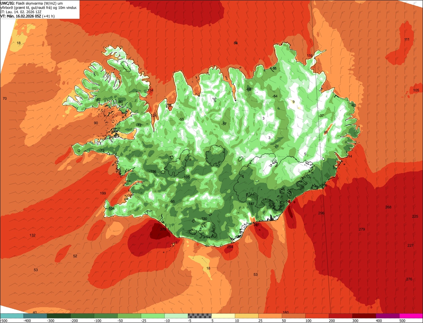Click the darkest green swatch between -300 and -200
Viewport: 423px width, 323px height.
pyautogui.click(x=58, y=316)
